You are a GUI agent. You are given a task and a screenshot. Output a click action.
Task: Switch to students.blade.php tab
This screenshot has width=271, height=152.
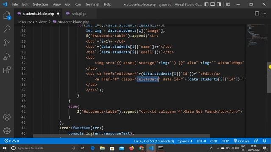pyautogui.click(x=38, y=14)
